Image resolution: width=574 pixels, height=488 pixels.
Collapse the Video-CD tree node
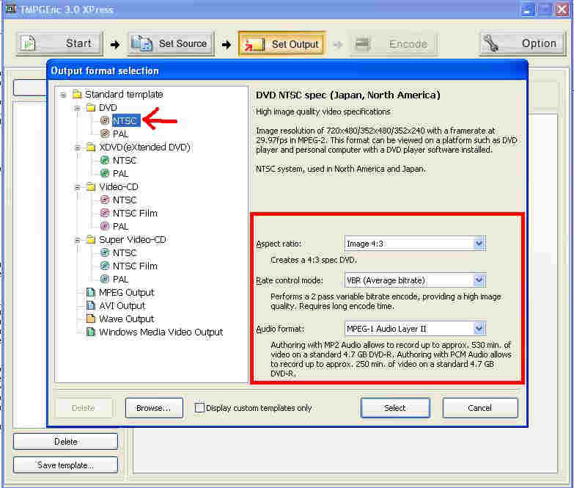pos(77,187)
